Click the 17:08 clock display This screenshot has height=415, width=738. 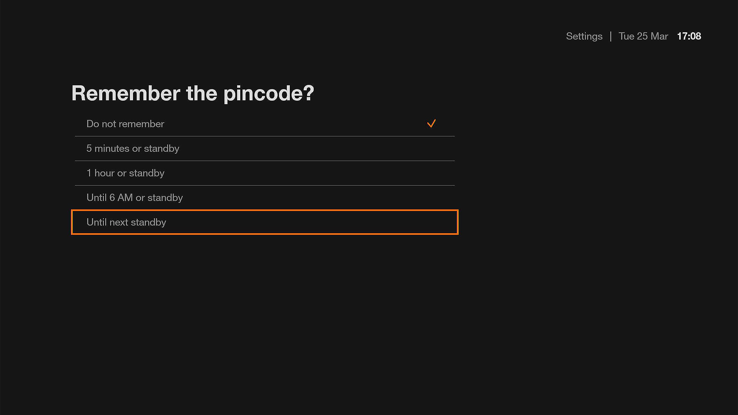[689, 36]
